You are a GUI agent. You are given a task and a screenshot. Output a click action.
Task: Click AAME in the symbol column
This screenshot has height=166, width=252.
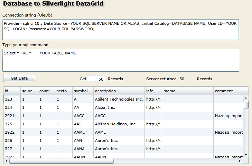pos(83,132)
